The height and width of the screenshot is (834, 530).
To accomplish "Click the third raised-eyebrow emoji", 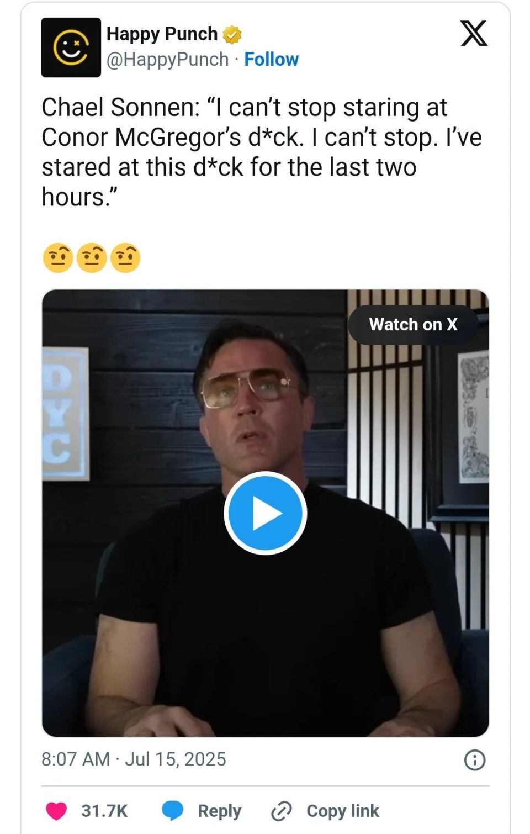I will pyautogui.click(x=125, y=258).
